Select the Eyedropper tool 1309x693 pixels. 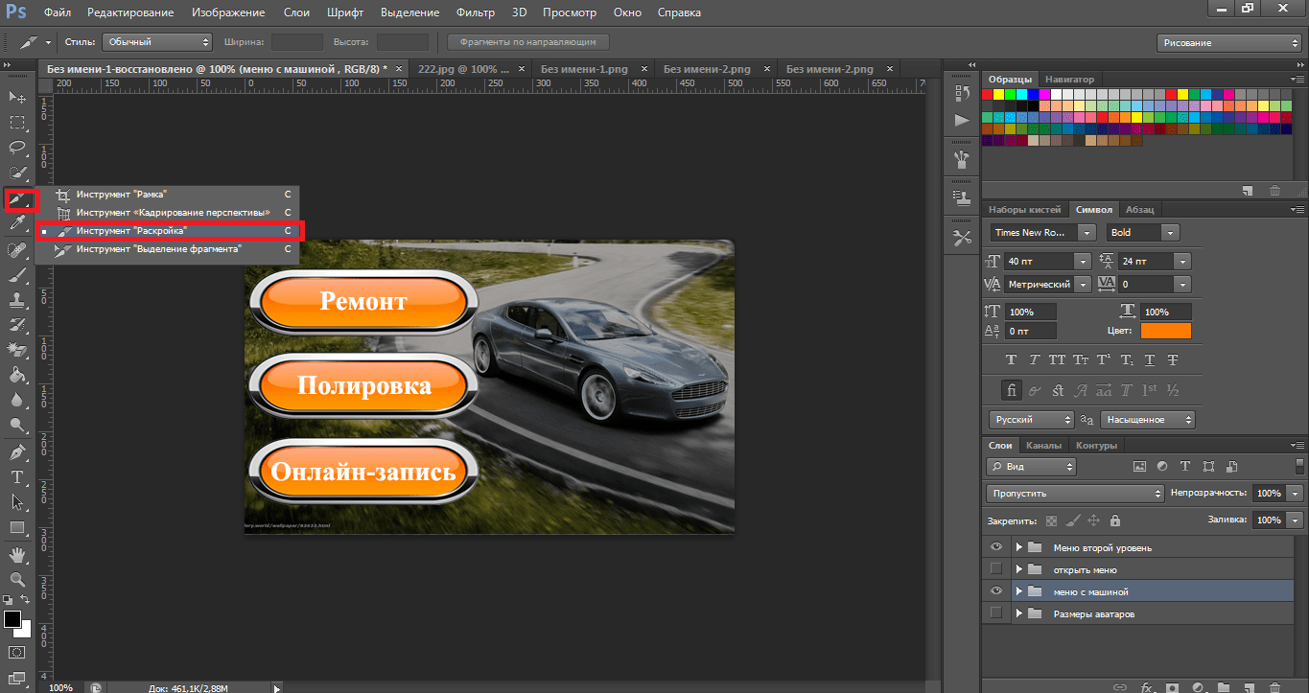point(17,224)
